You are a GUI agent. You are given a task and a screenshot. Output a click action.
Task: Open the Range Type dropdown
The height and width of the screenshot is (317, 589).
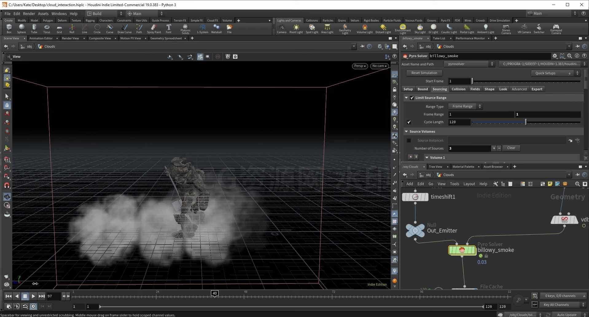(465, 106)
